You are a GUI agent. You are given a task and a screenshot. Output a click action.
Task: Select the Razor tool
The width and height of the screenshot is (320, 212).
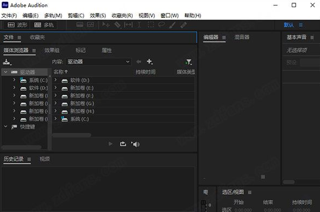pyautogui.click(x=117, y=24)
